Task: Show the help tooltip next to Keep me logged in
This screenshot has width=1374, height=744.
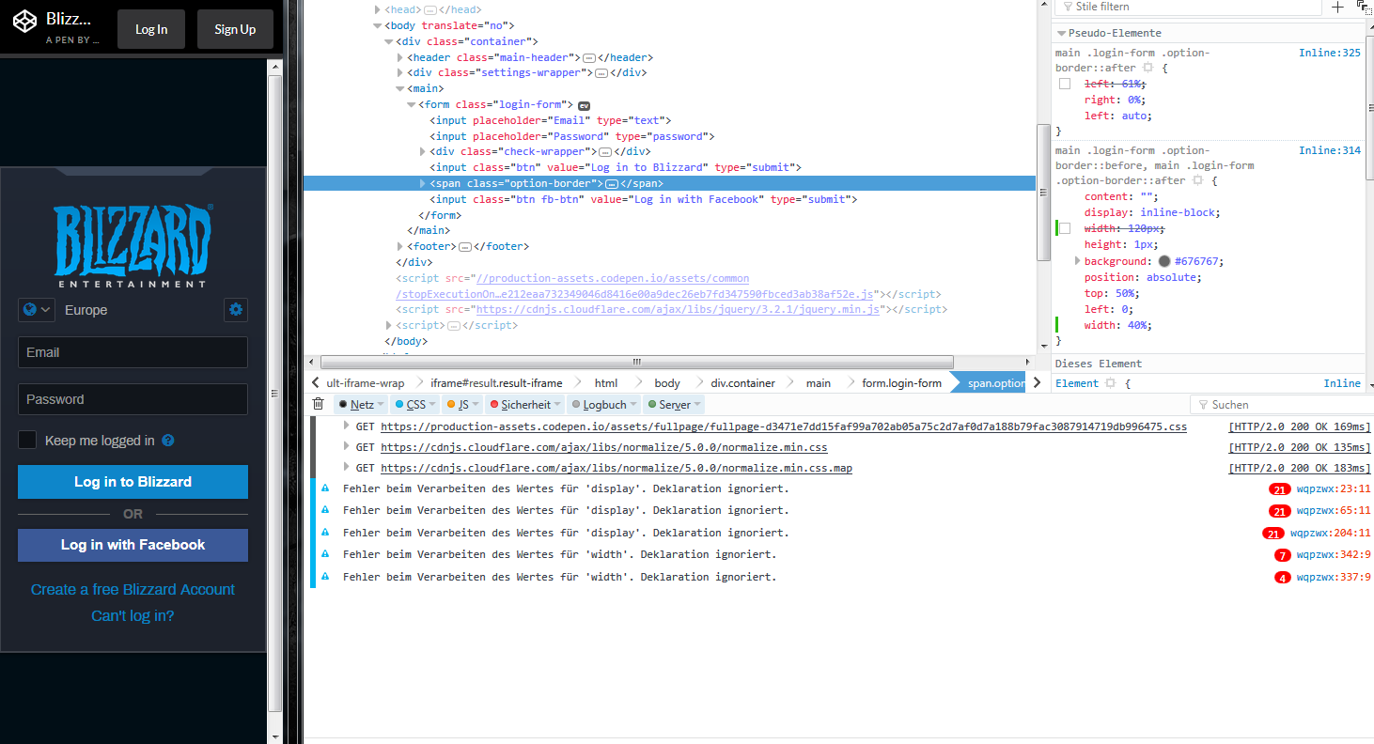Action: pos(168,441)
